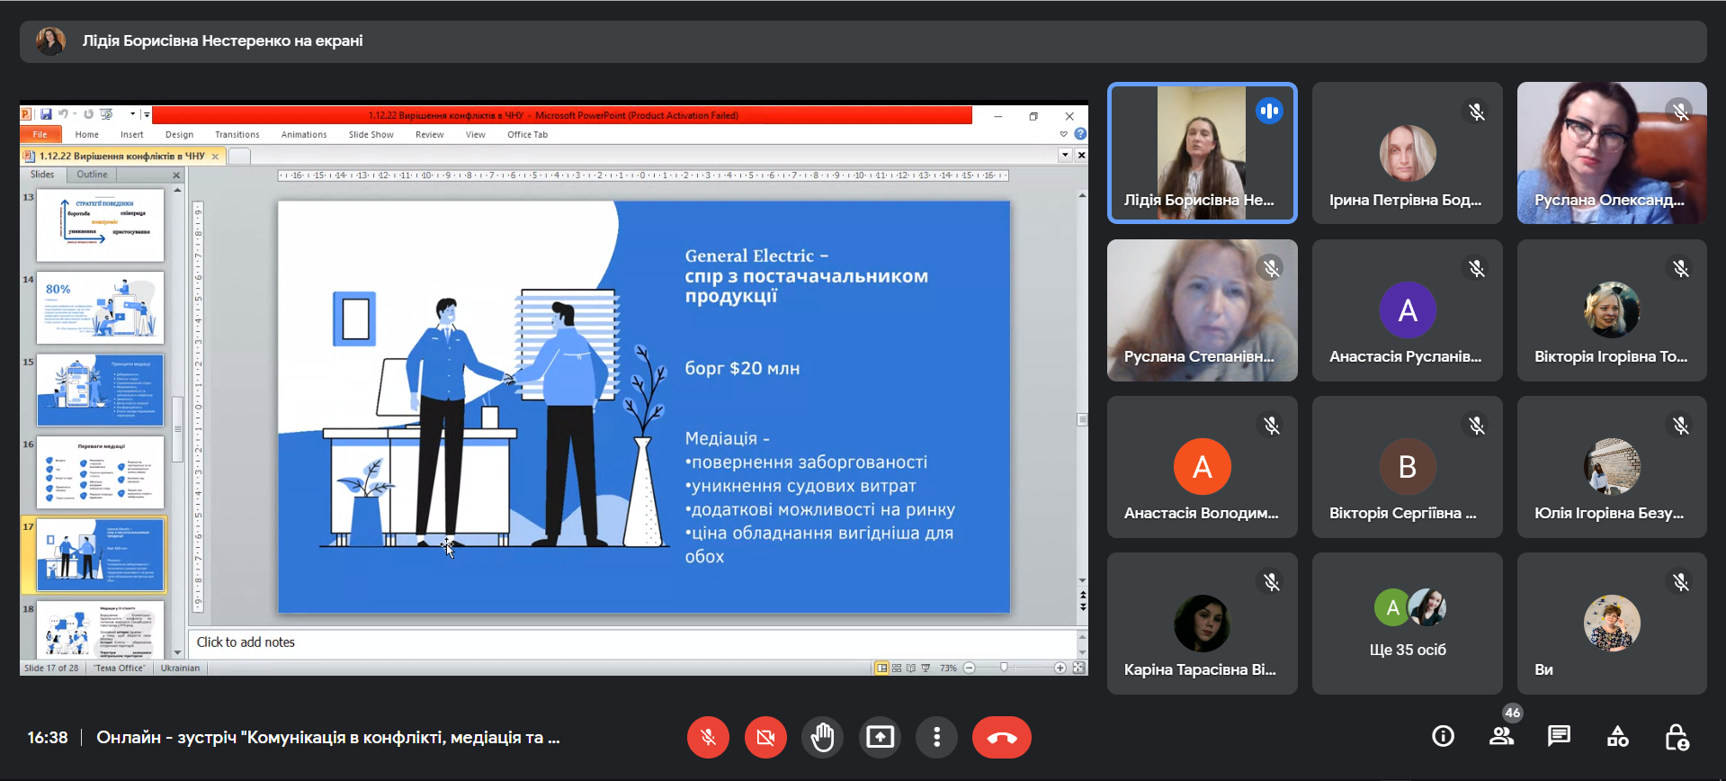Image resolution: width=1726 pixels, height=781 pixels.
Task: Switch to the Transitions ribbon tab
Action: point(237,134)
